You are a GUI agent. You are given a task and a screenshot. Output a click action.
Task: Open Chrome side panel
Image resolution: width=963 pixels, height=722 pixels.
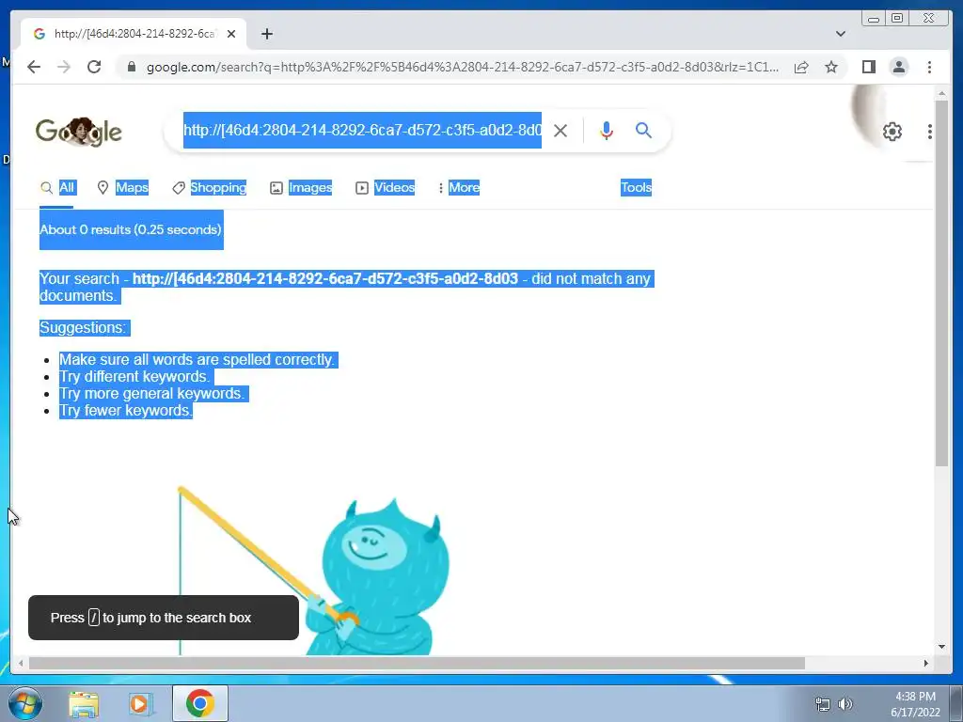pos(868,67)
